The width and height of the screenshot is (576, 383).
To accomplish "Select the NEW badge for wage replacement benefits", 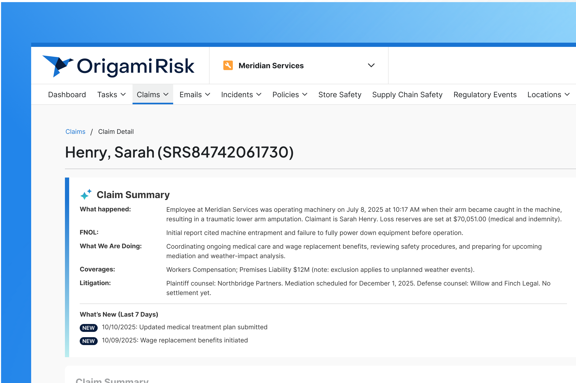I will 88,341.
